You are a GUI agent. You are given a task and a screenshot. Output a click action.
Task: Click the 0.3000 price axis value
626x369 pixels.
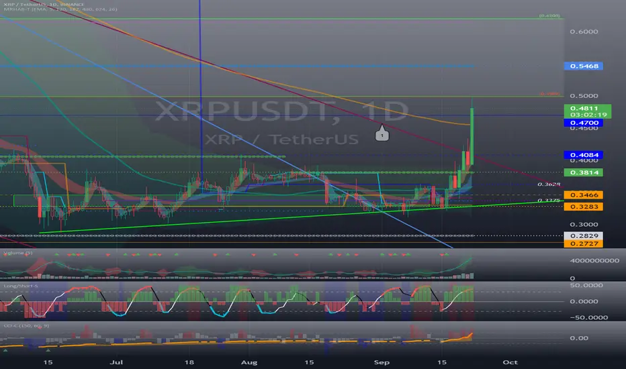point(584,225)
